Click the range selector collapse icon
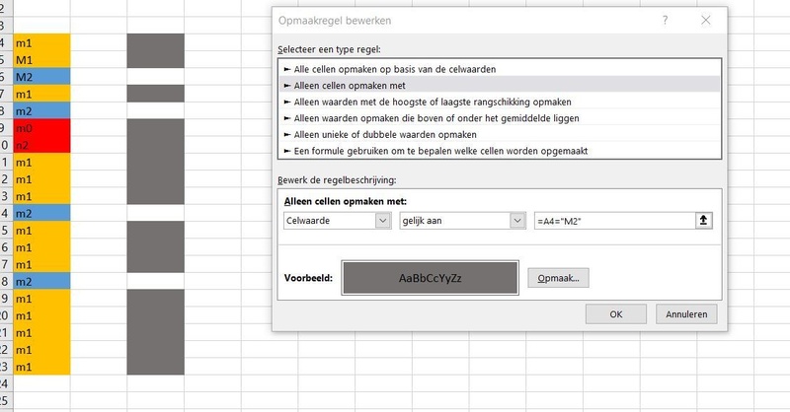Image resolution: width=790 pixels, height=412 pixels. [x=703, y=221]
